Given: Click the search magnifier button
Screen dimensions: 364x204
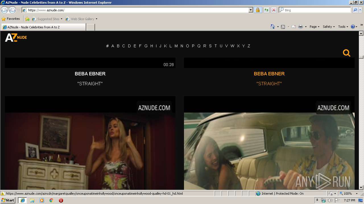Looking at the screenshot, I should click(355, 10).
